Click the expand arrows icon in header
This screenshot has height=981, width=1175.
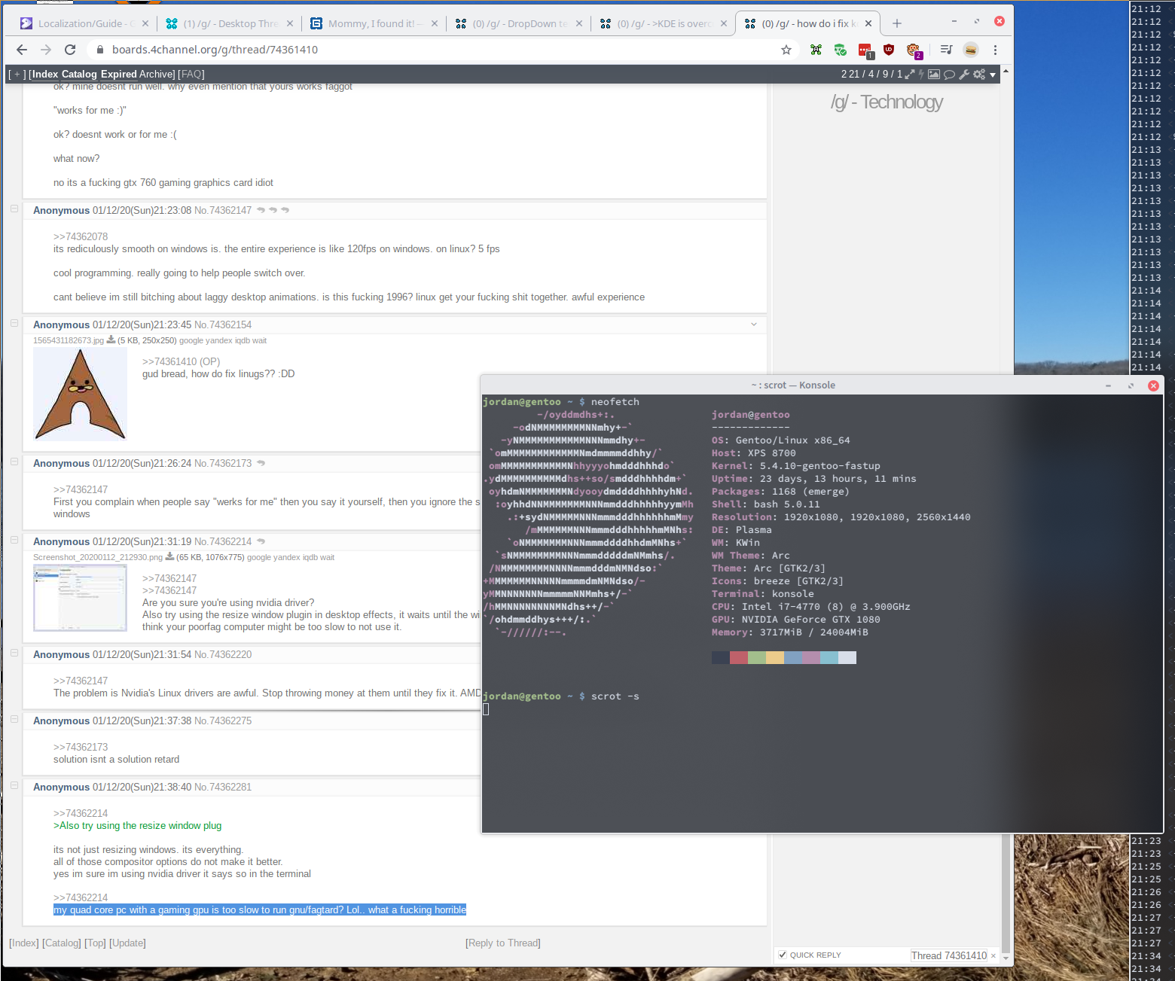pyautogui.click(x=910, y=74)
